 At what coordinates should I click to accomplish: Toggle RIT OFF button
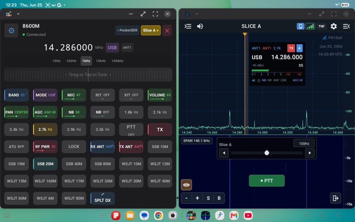point(103,95)
